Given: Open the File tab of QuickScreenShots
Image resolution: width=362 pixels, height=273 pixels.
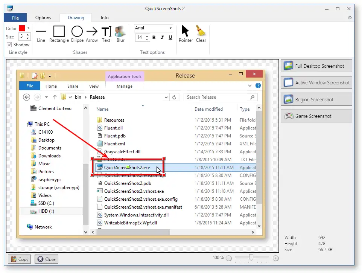Looking at the screenshot, I should point(15,18).
